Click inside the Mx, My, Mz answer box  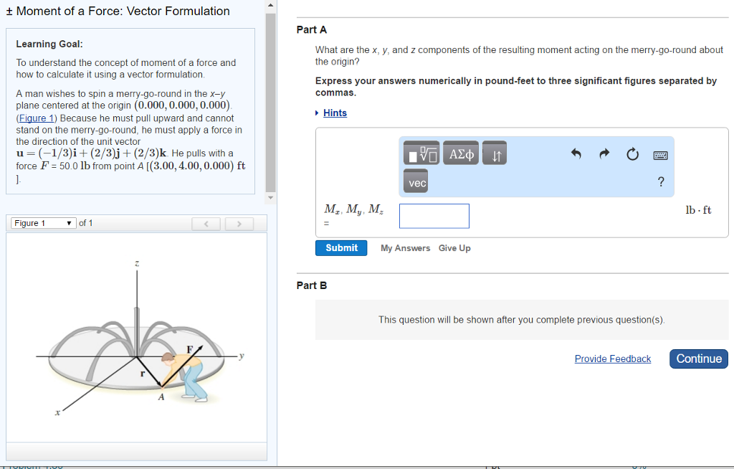pyautogui.click(x=434, y=216)
